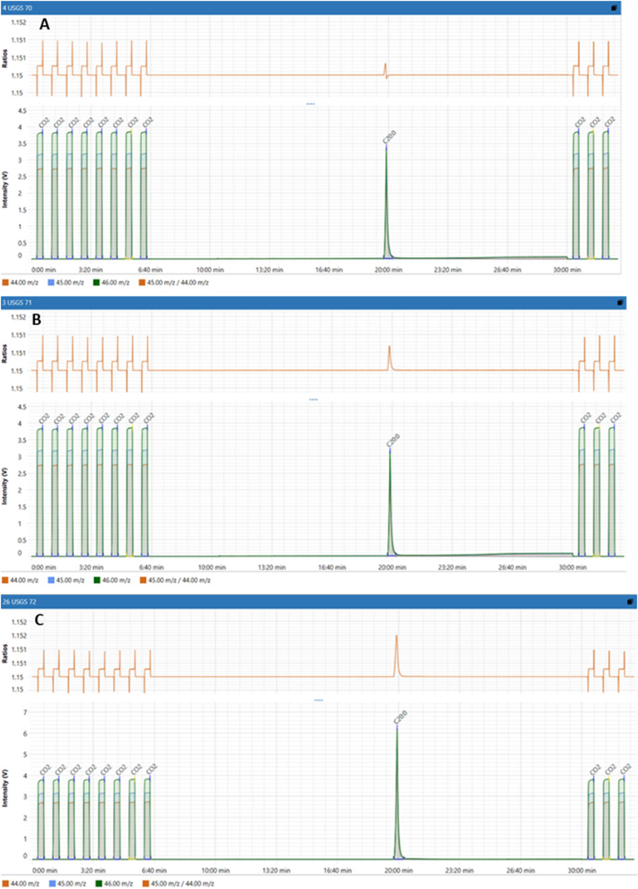Select the C20:0 peak label in USGS 72 chromatogram

[400, 717]
